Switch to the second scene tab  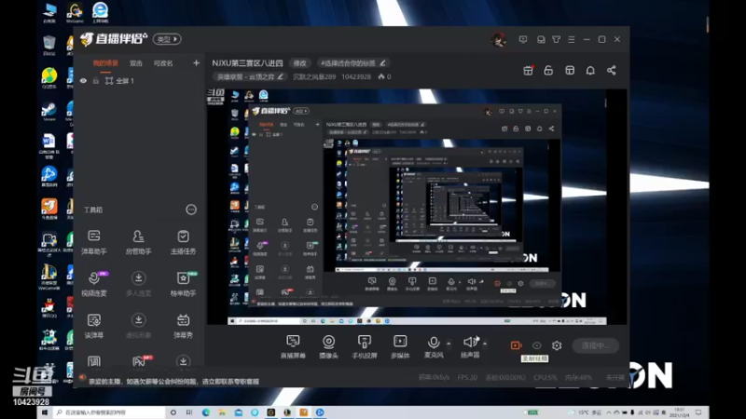pyautogui.click(x=136, y=63)
